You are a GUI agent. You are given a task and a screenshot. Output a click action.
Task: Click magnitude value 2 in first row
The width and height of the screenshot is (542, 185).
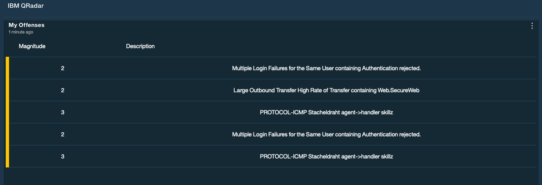pos(62,68)
